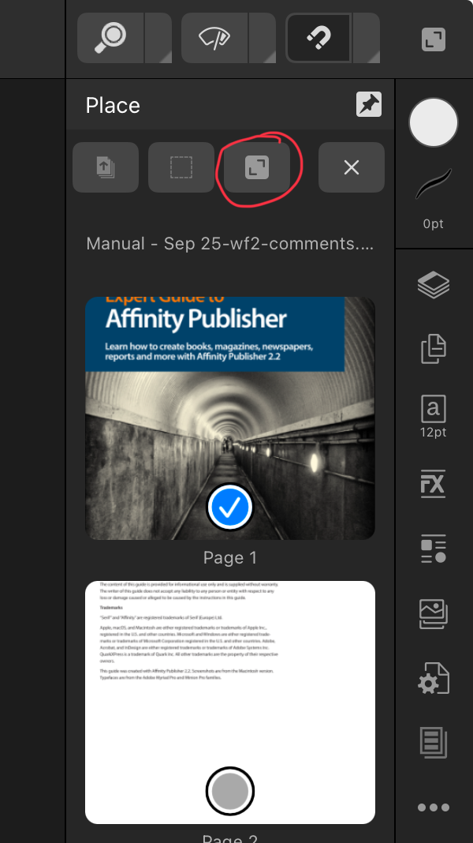
Task: Open the text character 12pt studio
Action: (x=434, y=417)
